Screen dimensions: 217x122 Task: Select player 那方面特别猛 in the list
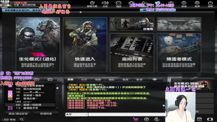pos(30,89)
